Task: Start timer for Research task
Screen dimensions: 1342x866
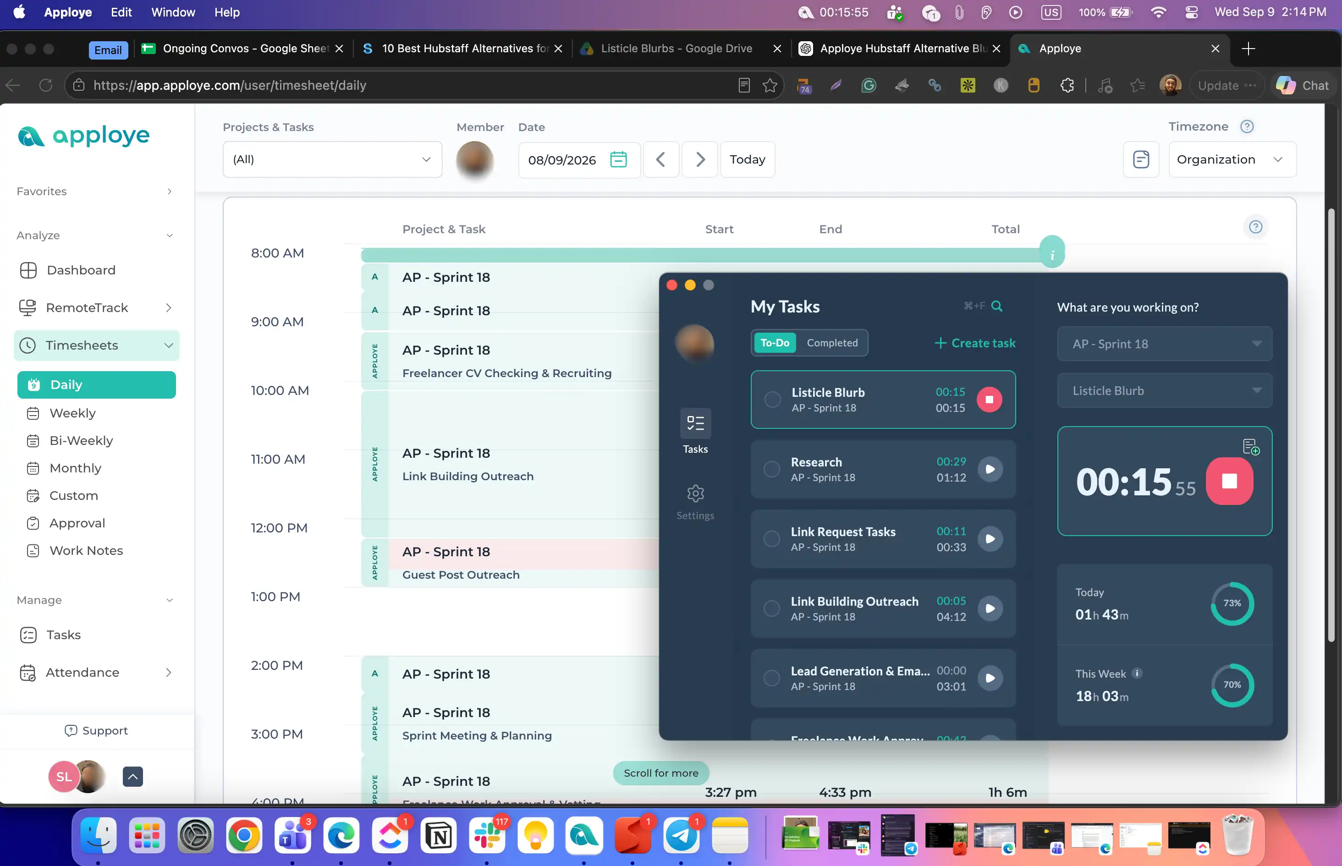Action: click(990, 470)
